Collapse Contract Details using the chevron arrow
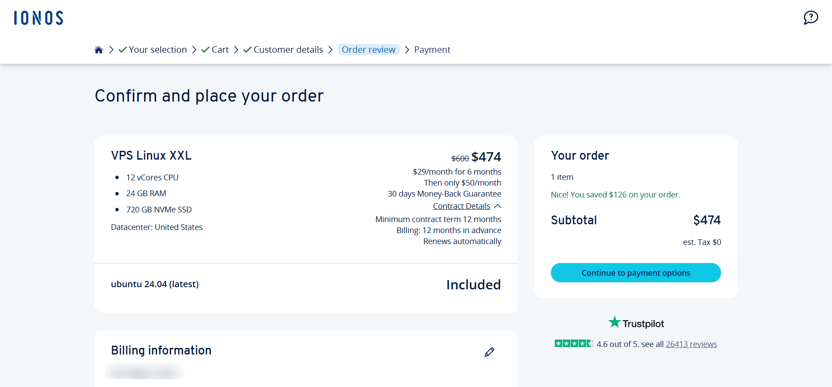 498,206
